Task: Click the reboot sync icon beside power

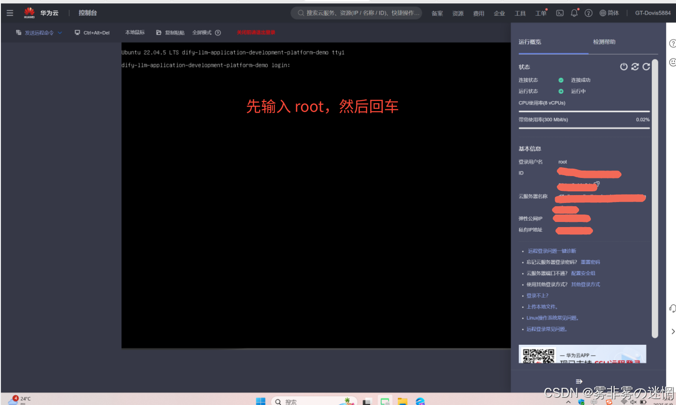Action: pos(635,67)
